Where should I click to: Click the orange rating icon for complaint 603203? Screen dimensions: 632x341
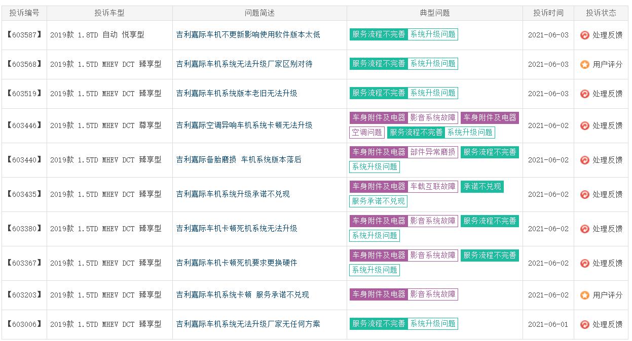[x=584, y=295]
